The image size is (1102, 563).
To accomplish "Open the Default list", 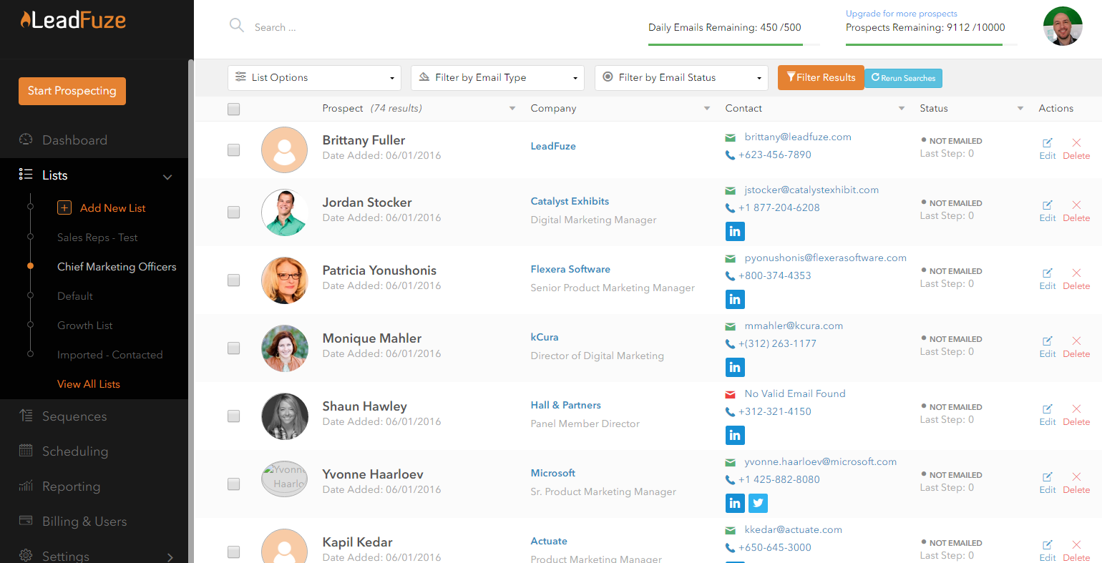I will 75,296.
